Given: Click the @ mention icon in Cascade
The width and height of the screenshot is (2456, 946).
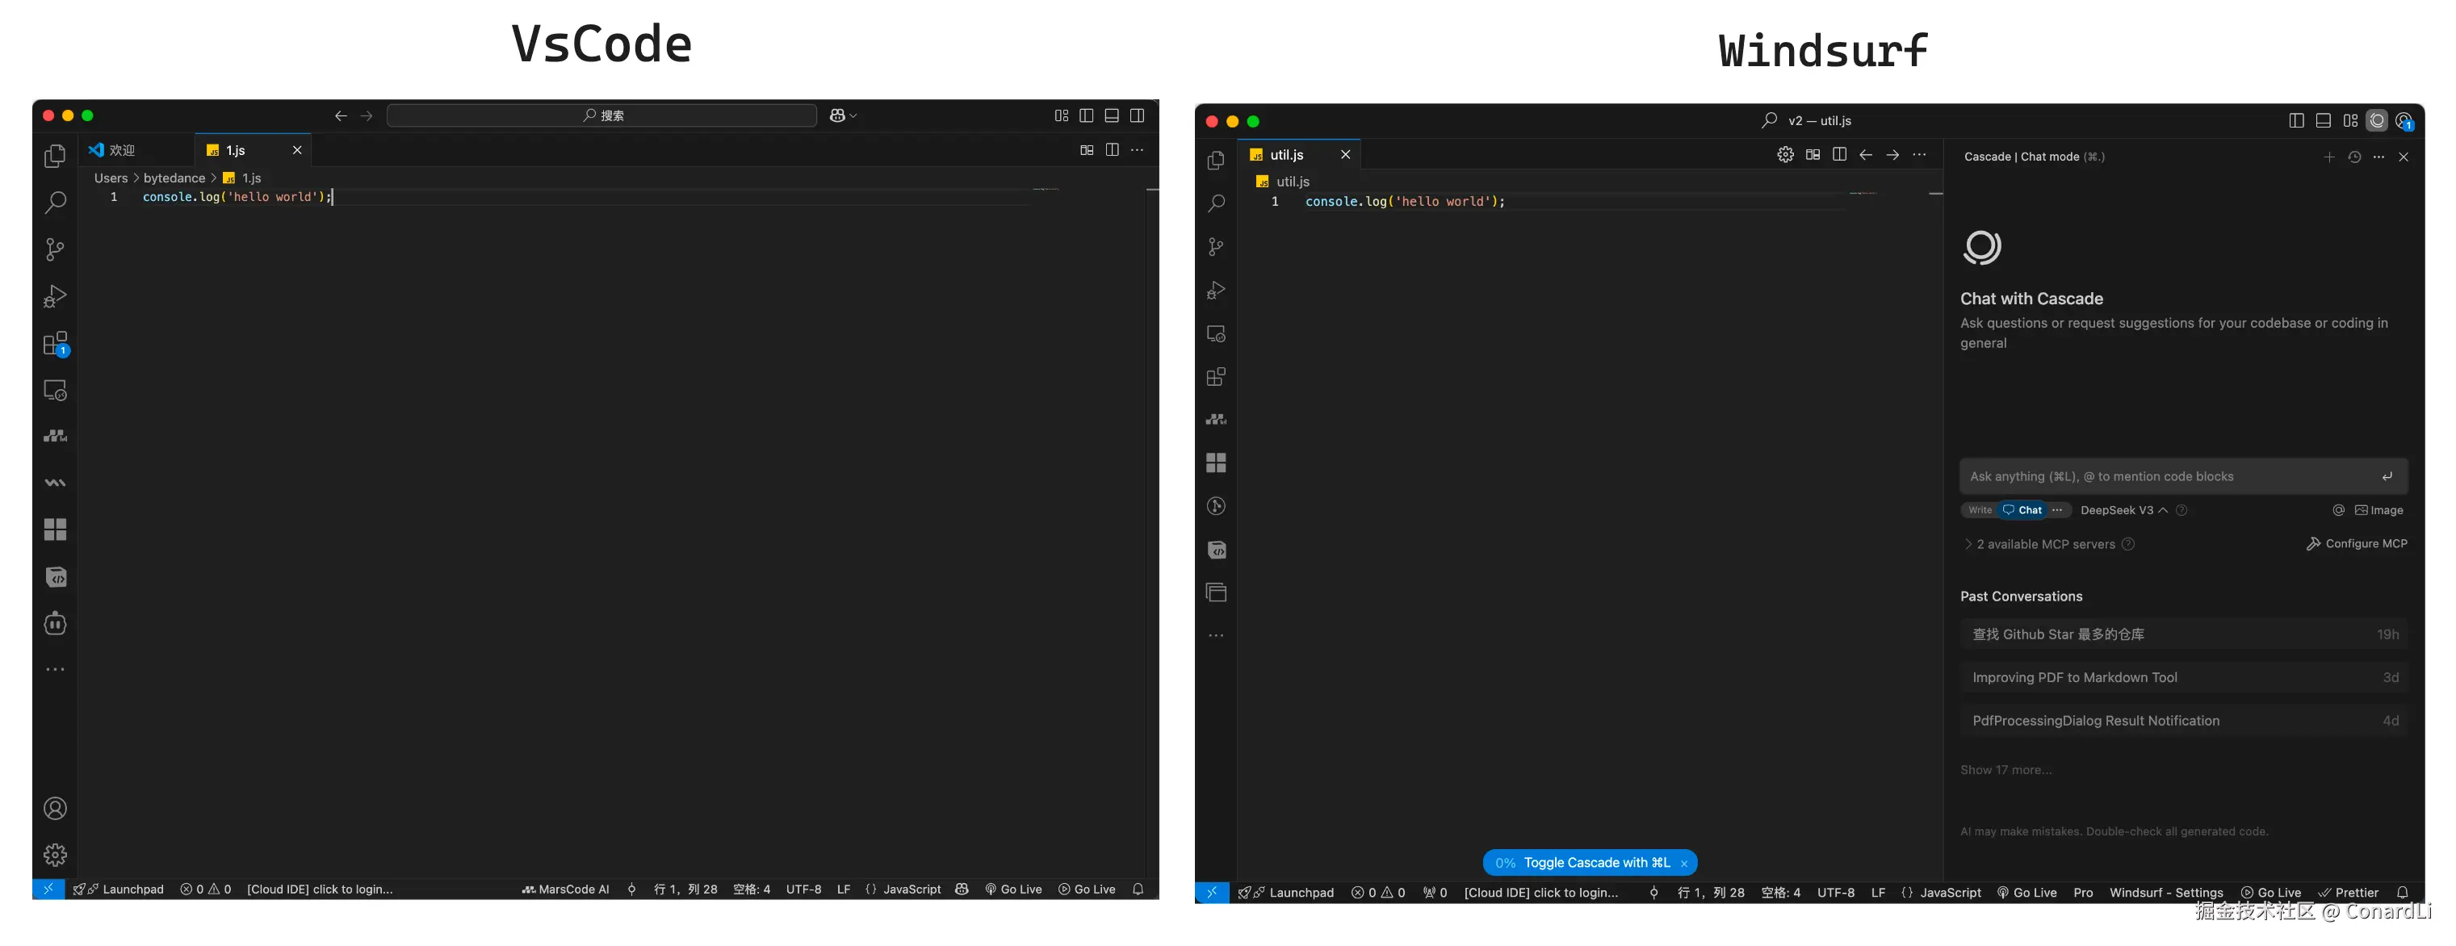Looking at the screenshot, I should click(x=2338, y=510).
